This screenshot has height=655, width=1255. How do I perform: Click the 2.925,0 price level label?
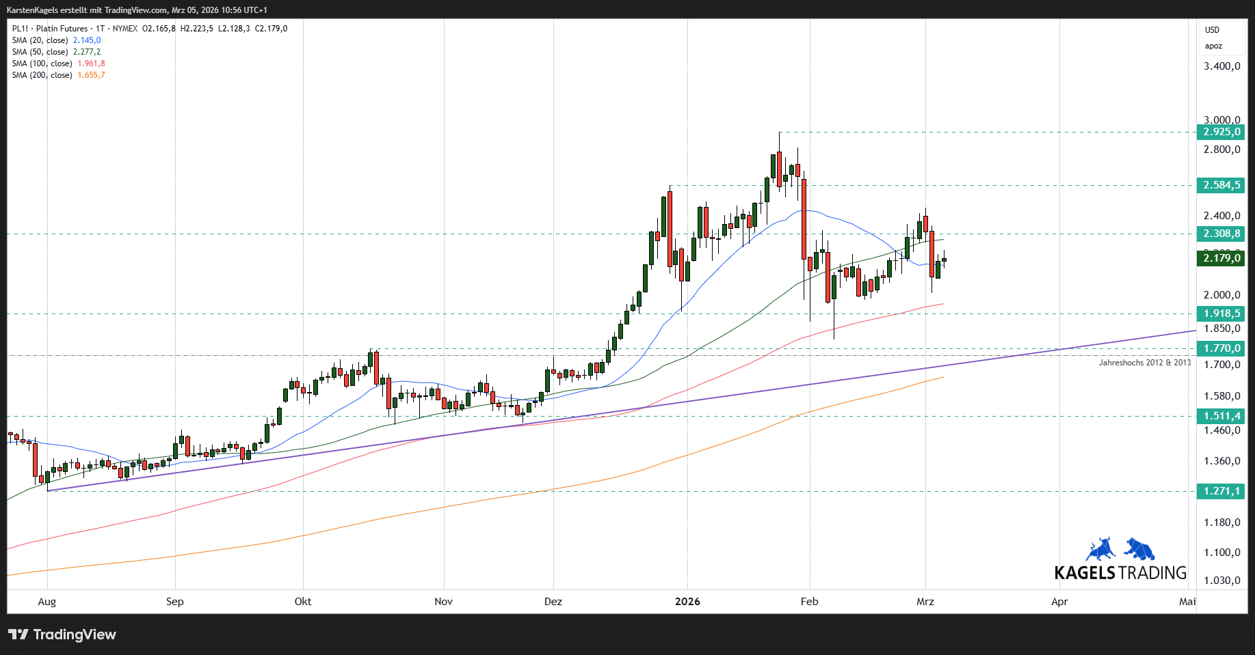pyautogui.click(x=1221, y=132)
